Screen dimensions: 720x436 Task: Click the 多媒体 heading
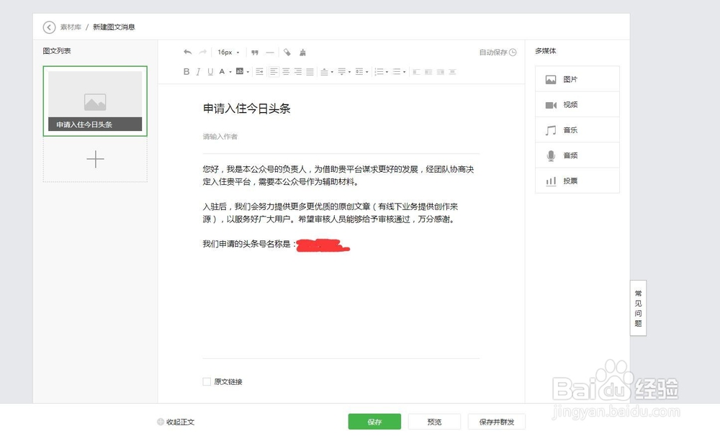[546, 51]
